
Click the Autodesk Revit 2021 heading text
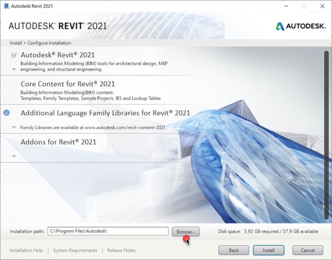[x=58, y=55]
